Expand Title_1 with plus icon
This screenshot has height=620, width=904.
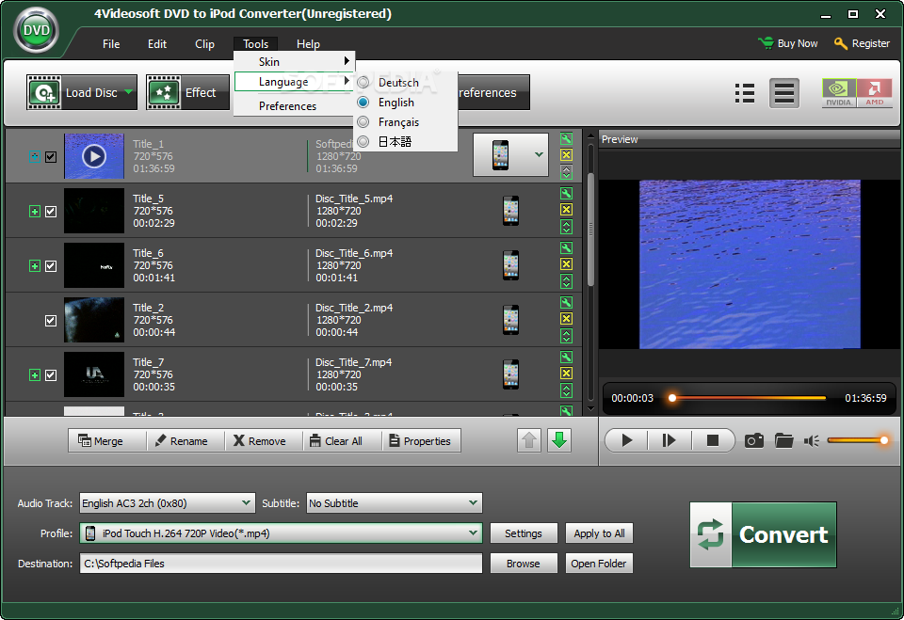[35, 157]
